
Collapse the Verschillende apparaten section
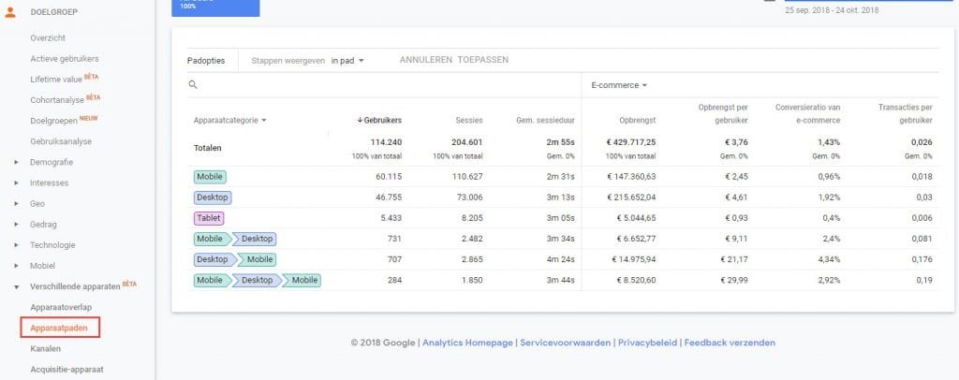16,285
